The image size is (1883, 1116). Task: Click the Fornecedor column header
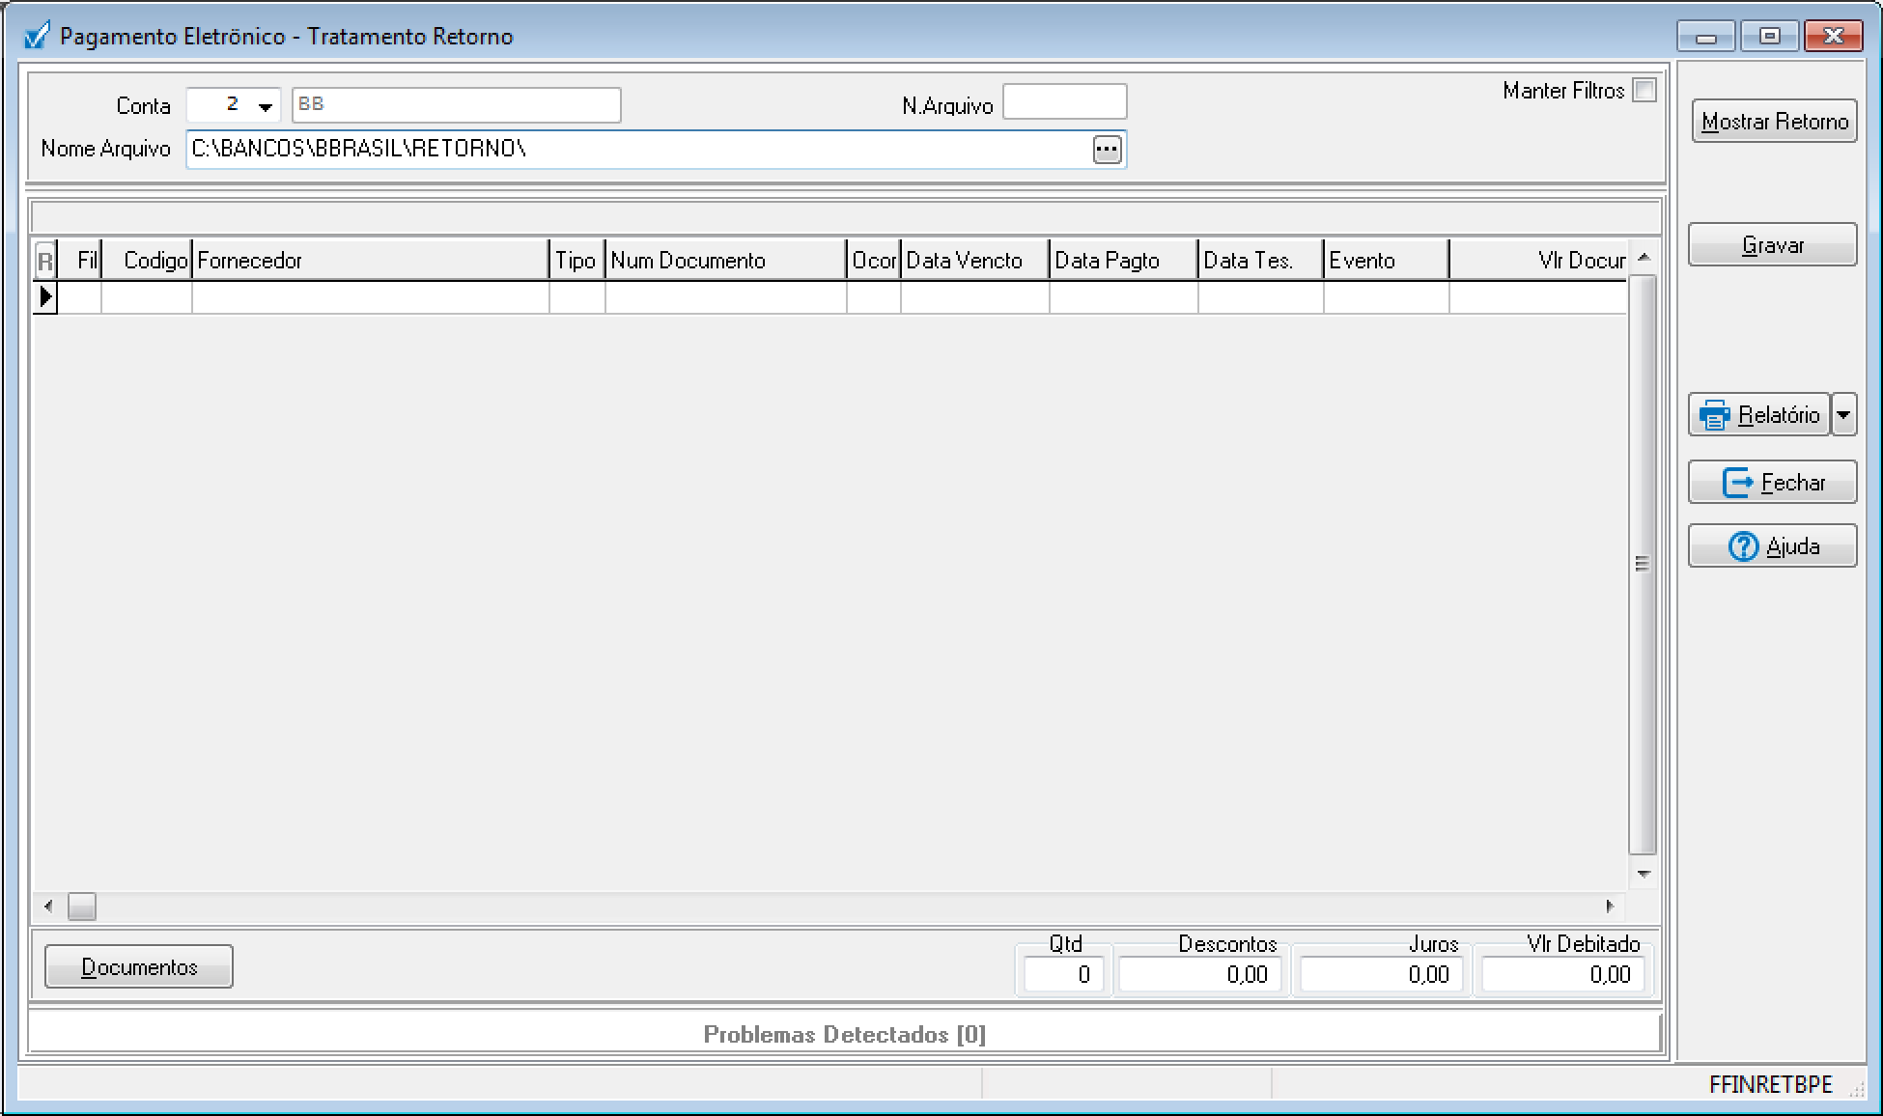click(x=371, y=261)
